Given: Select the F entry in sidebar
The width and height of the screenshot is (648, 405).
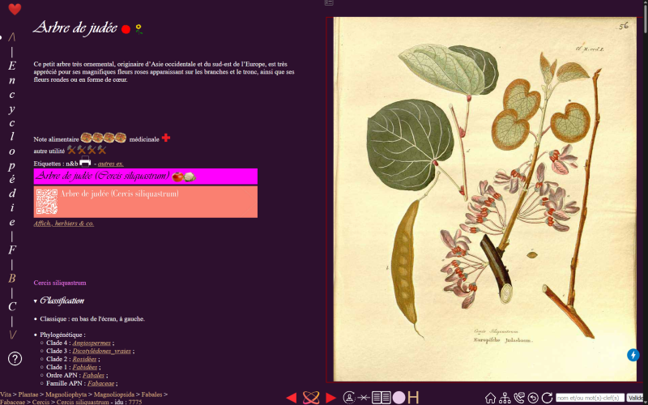Looking at the screenshot, I should click(x=12, y=250).
